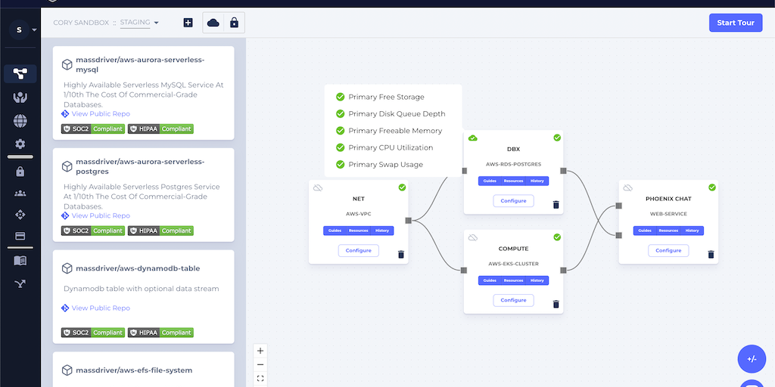Click the cloud icon in top toolbar
The width and height of the screenshot is (775, 387).
[213, 23]
